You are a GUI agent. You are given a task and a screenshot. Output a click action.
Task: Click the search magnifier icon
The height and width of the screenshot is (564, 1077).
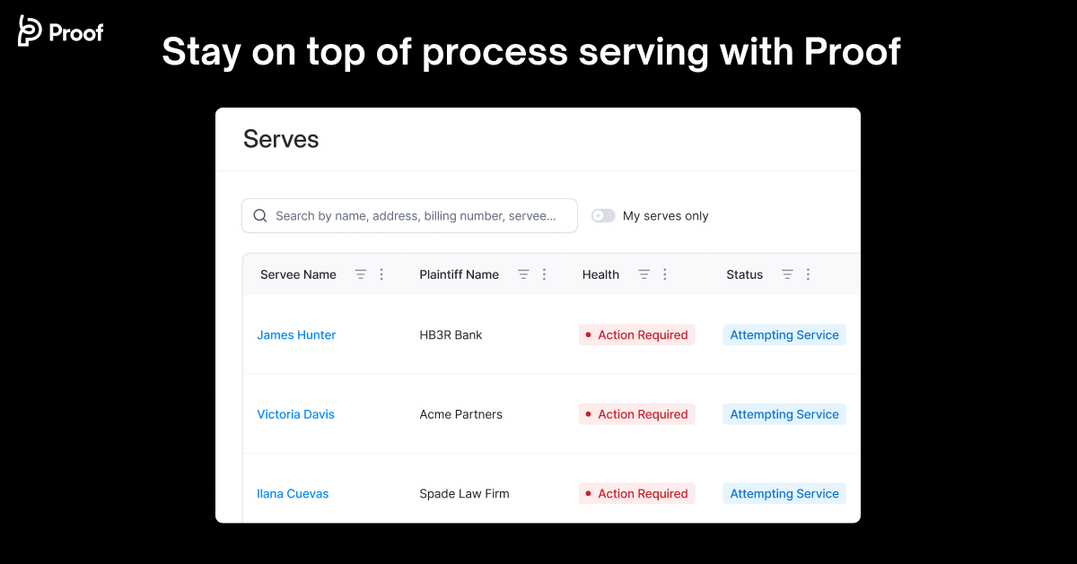pyautogui.click(x=260, y=216)
